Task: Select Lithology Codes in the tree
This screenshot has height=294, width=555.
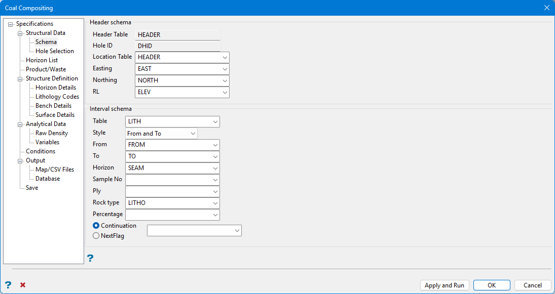Action: tap(57, 97)
